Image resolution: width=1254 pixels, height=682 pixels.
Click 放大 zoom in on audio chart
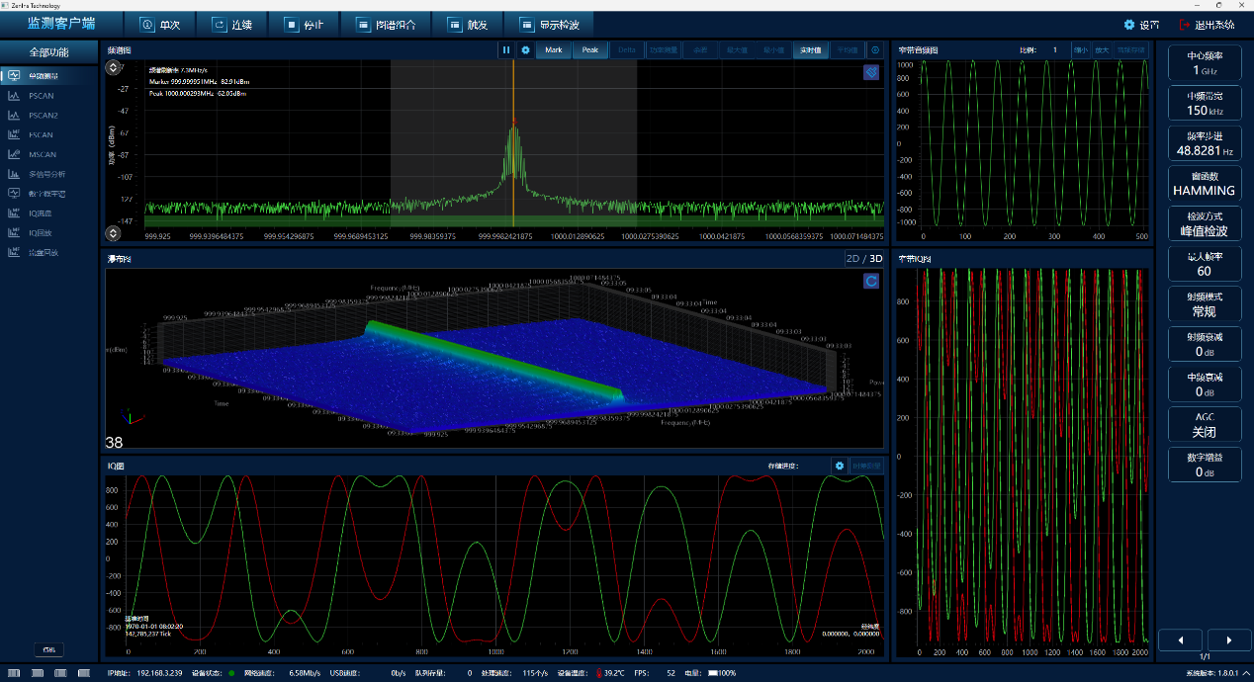(x=1102, y=49)
